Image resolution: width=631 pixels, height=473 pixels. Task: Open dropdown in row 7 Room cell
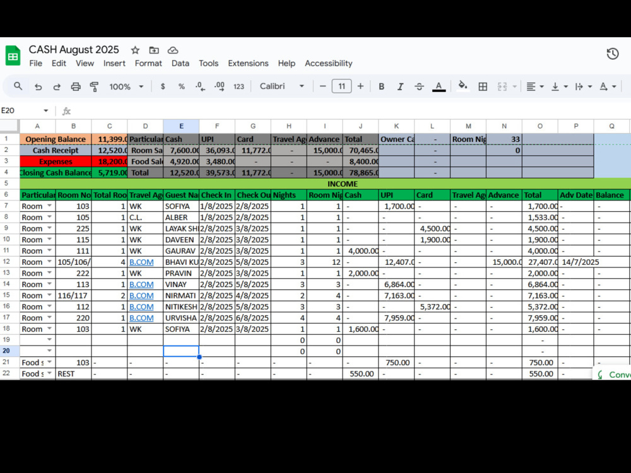pos(49,206)
